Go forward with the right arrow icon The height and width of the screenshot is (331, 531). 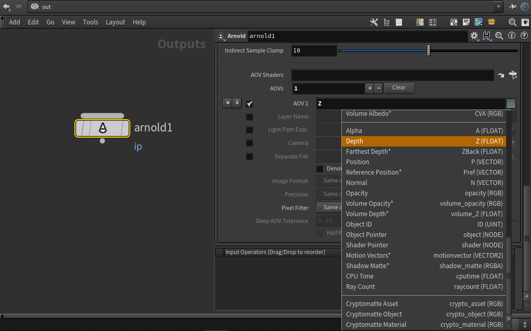coord(19,6)
